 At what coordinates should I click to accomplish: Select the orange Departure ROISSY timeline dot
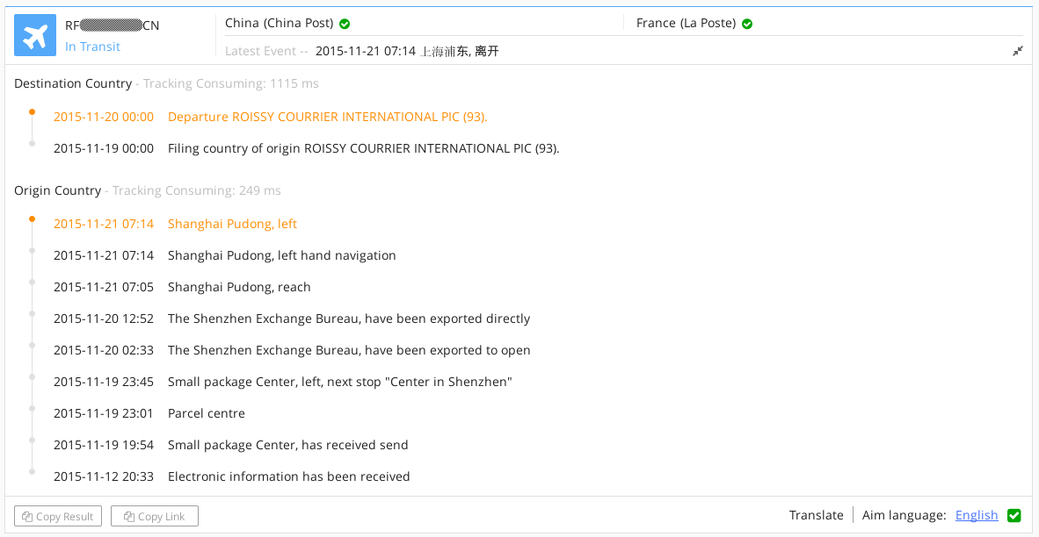(x=33, y=112)
